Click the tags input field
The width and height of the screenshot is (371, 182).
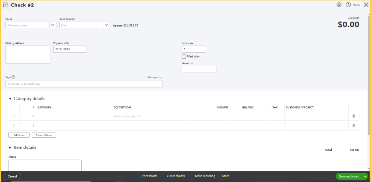point(84,84)
